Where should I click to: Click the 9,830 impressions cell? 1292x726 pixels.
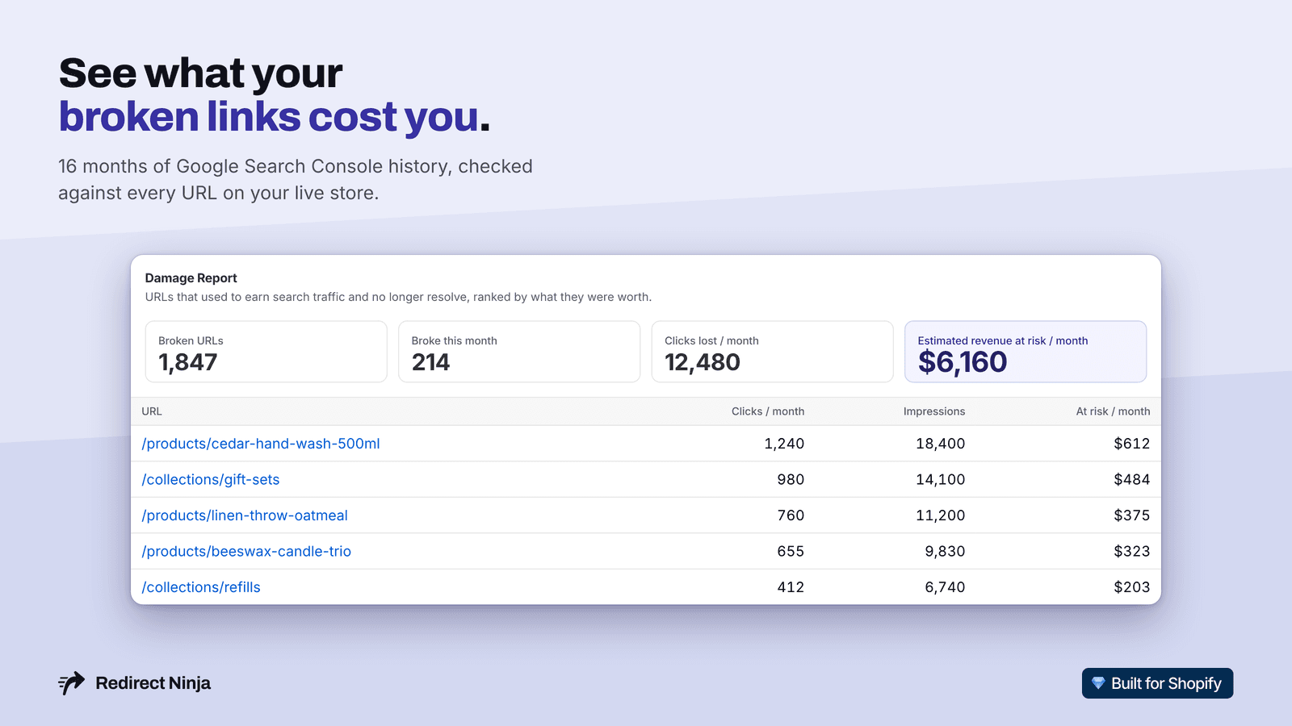[x=945, y=551]
